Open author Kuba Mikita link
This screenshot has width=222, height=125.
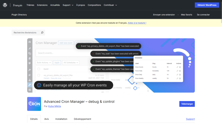click(54, 106)
